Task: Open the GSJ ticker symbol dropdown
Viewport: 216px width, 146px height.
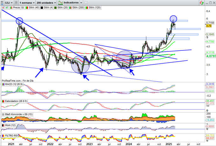Action: click(9, 3)
